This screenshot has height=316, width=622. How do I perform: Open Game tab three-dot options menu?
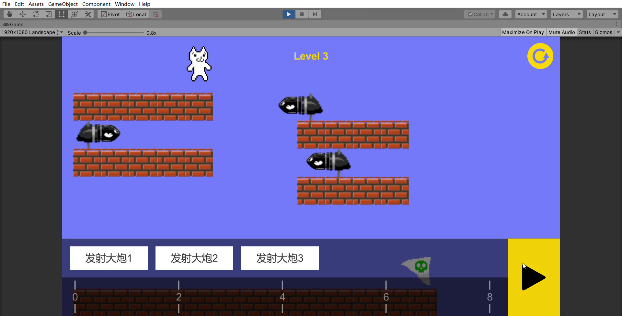coord(616,24)
